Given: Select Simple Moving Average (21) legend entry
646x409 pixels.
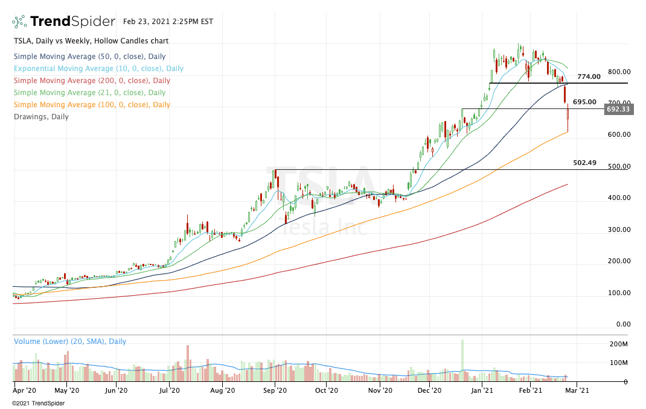Looking at the screenshot, I should pos(90,93).
